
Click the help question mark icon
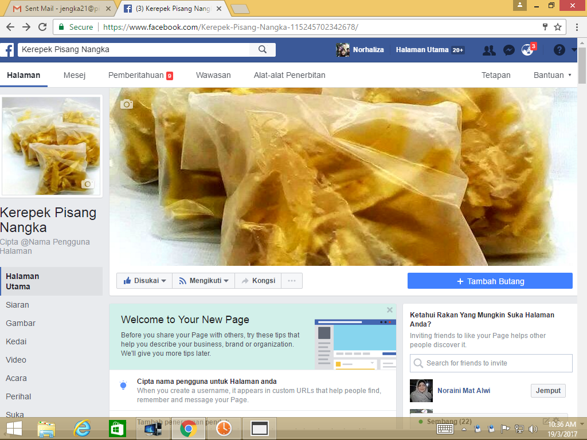(x=559, y=50)
